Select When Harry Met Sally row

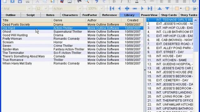[72, 63]
